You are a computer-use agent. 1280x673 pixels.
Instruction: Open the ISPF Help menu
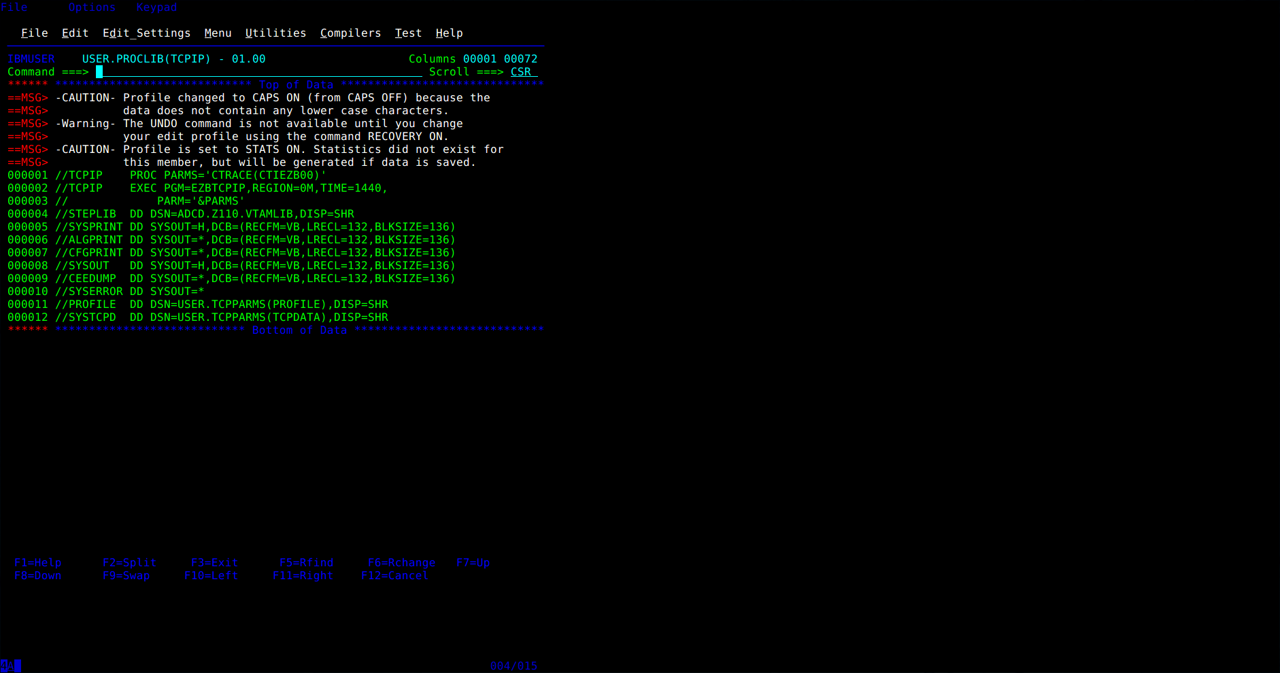(449, 33)
